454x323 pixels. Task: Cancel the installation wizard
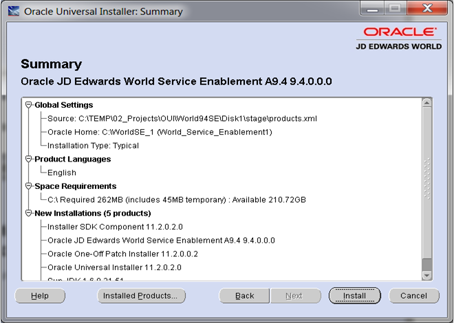click(x=413, y=296)
